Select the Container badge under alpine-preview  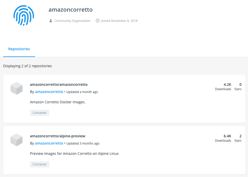[x=39, y=164]
